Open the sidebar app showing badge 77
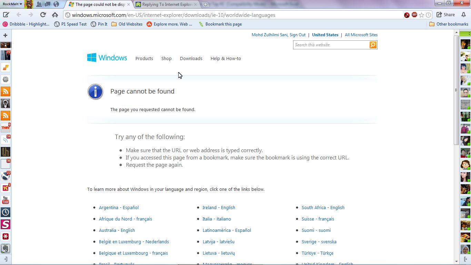This screenshot has height=265, width=471. 6,55
